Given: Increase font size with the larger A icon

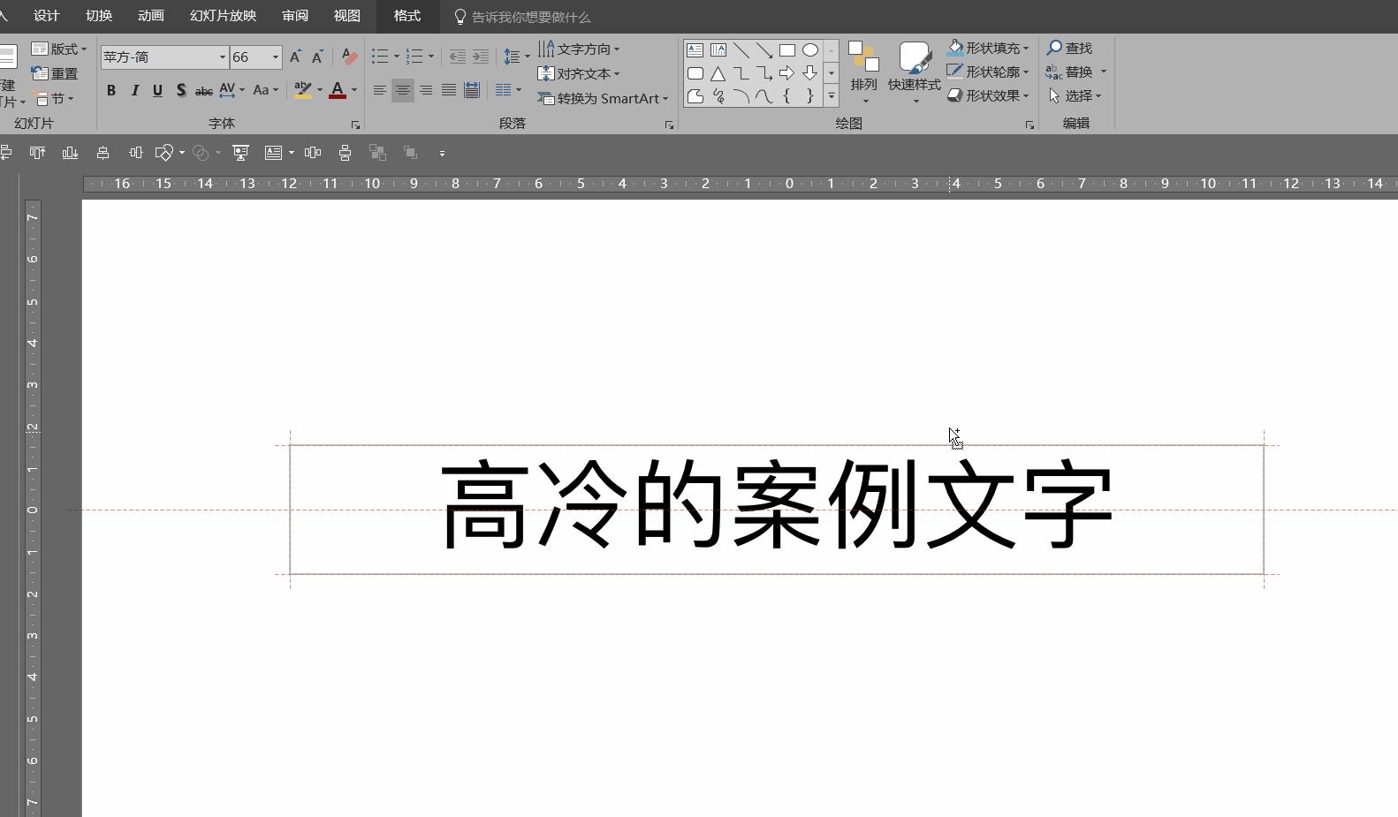Looking at the screenshot, I should (295, 57).
